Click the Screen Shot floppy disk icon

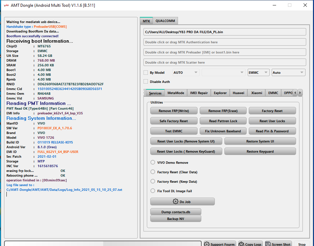click(268, 244)
